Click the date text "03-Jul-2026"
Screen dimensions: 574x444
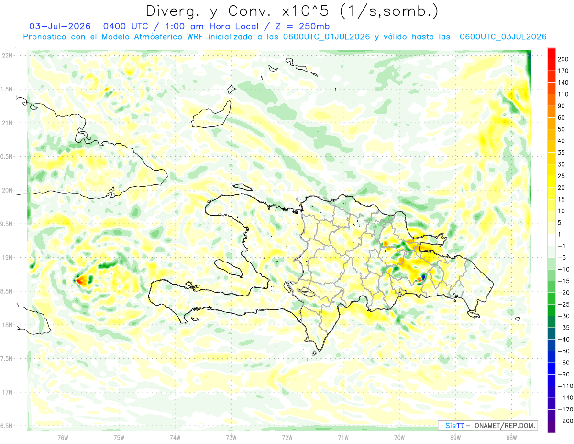click(x=60, y=26)
